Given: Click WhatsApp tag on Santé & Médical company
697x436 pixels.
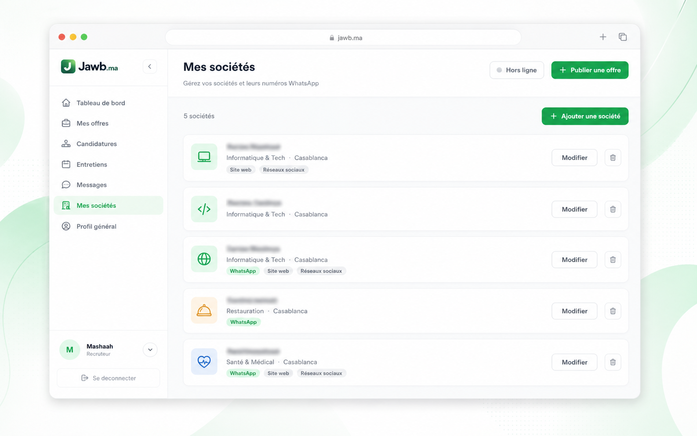Looking at the screenshot, I should (243, 373).
